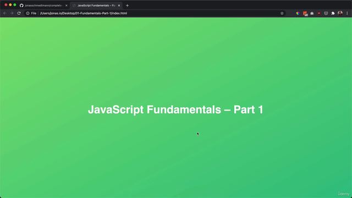Focus the address bar file path
352x198 pixels.
coord(84,13)
